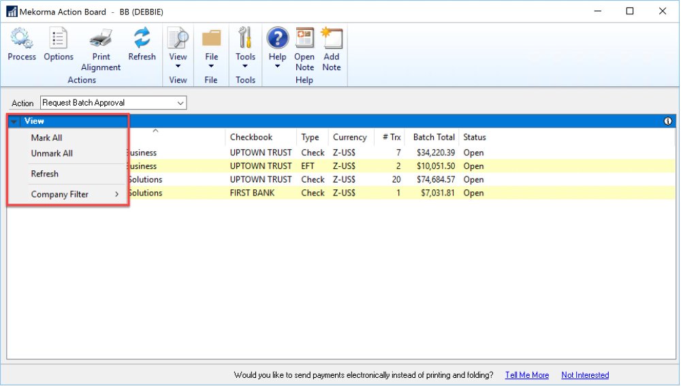Click the Refresh arrows ribbon icon

tap(142, 38)
